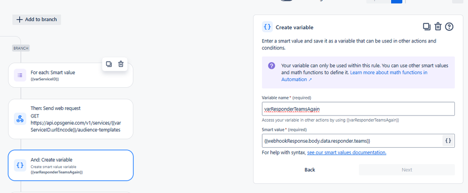The width and height of the screenshot is (468, 193).
Task: Duplicate the Create variable action from the panel header
Action: click(x=427, y=27)
